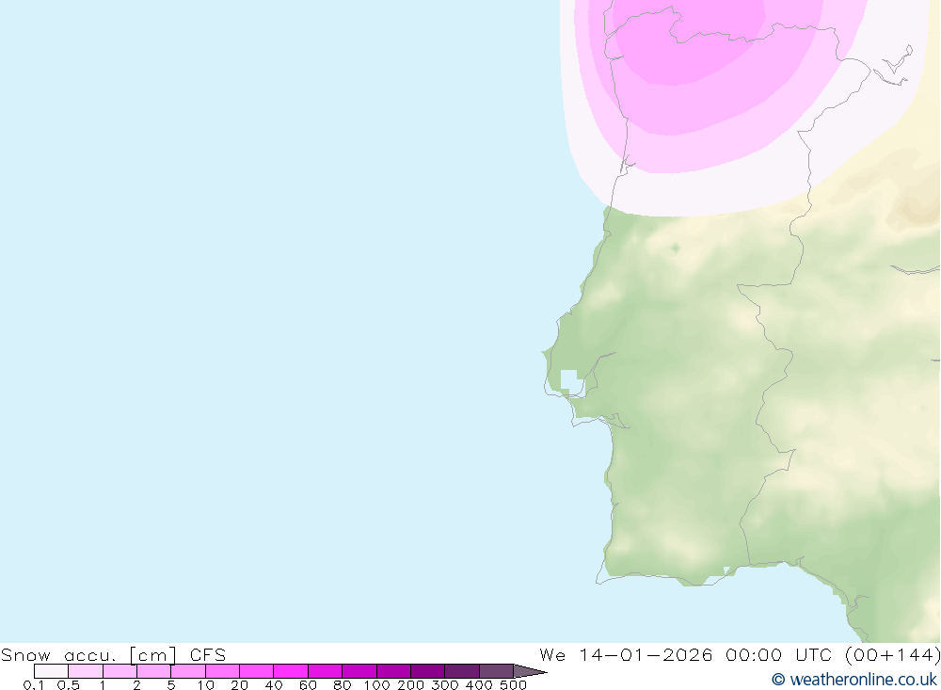Click the legend swatch between 20 and 40
This screenshot has width=941, height=690.
point(257,671)
